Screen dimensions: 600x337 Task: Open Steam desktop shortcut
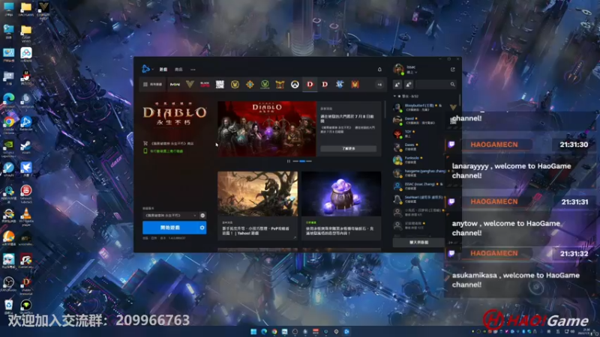pyautogui.click(x=26, y=147)
